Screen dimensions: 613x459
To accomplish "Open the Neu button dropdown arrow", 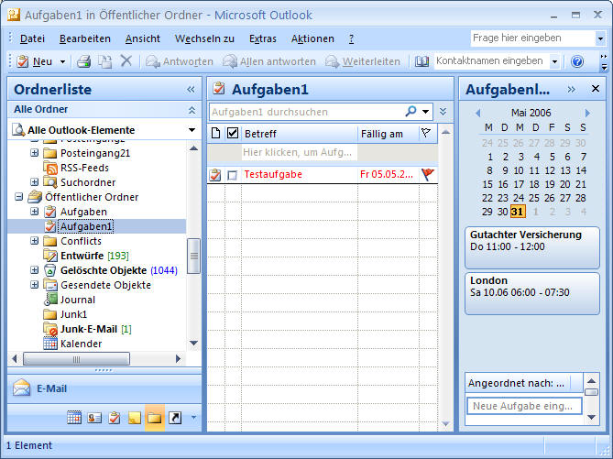I will click(62, 61).
